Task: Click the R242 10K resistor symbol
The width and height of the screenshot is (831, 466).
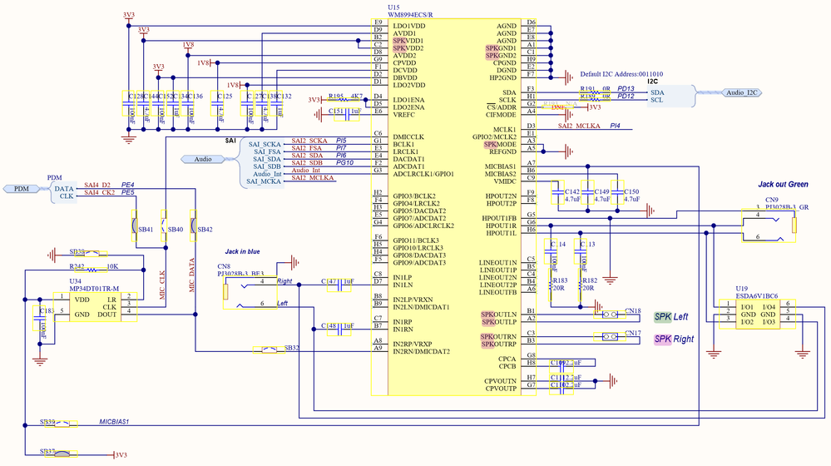Action: 92,270
